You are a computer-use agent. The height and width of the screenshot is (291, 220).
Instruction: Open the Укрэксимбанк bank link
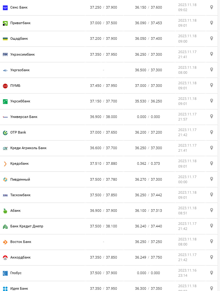[22, 54]
